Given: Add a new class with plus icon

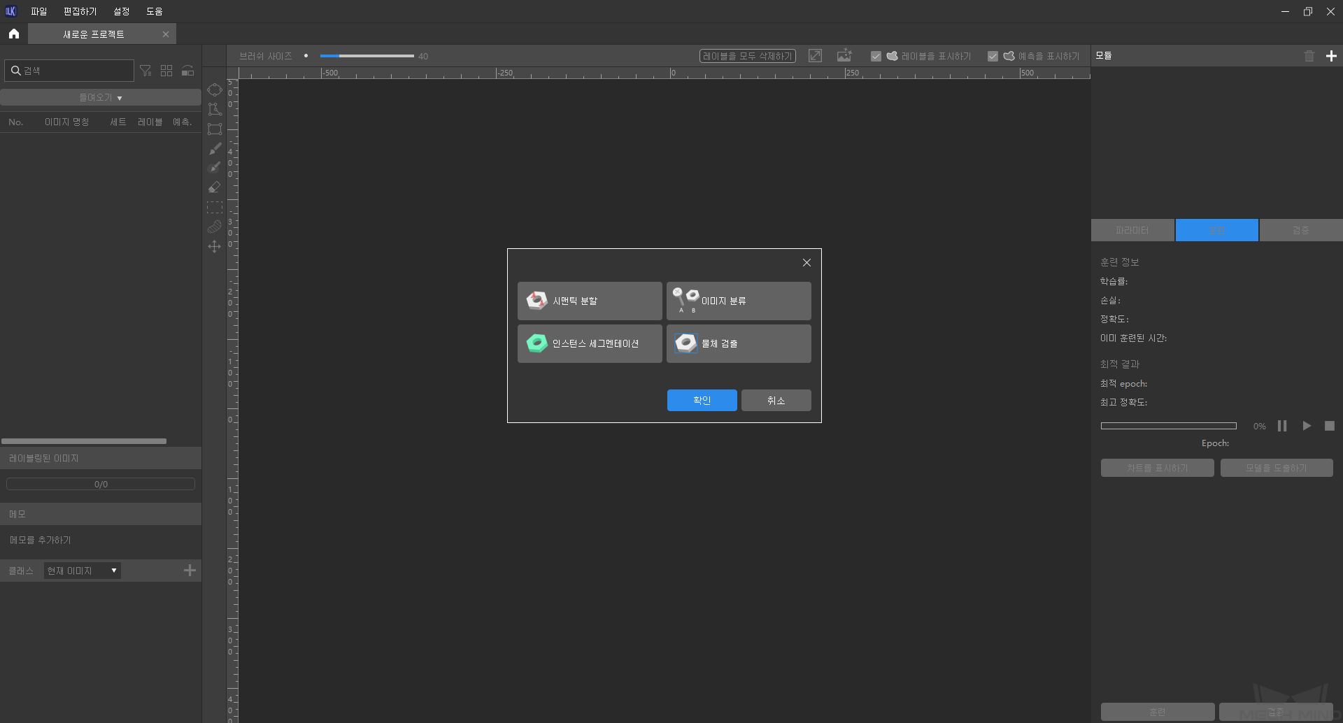Looking at the screenshot, I should pyautogui.click(x=190, y=571).
